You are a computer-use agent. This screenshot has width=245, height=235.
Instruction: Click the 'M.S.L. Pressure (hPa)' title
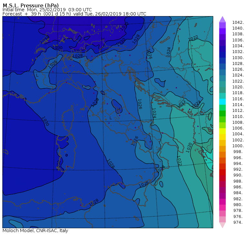tap(31, 5)
